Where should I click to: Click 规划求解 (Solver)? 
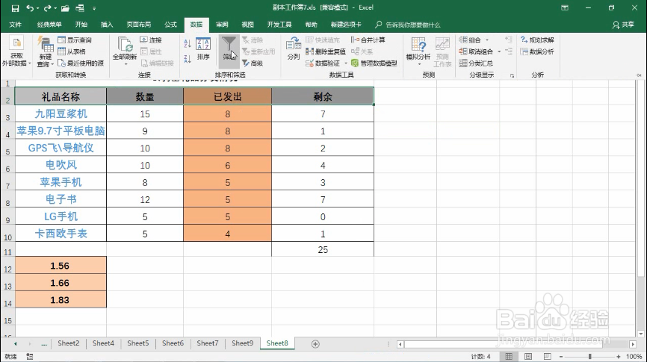pos(537,40)
